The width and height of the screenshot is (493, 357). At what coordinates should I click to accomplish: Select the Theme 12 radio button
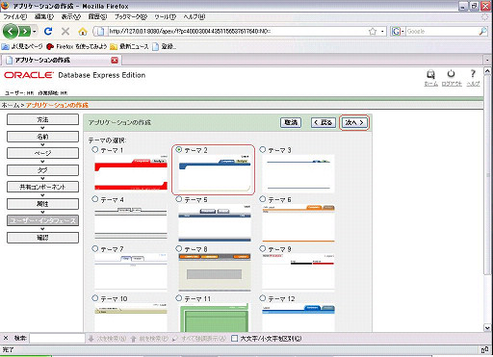[263, 298]
